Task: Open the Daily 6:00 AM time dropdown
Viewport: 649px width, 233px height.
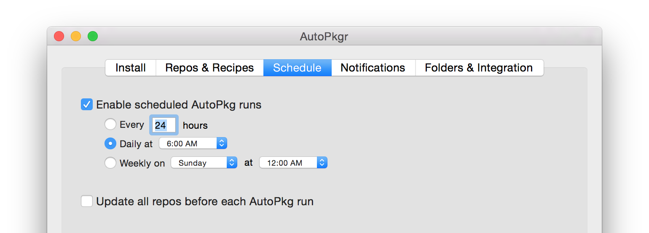Action: (193, 143)
